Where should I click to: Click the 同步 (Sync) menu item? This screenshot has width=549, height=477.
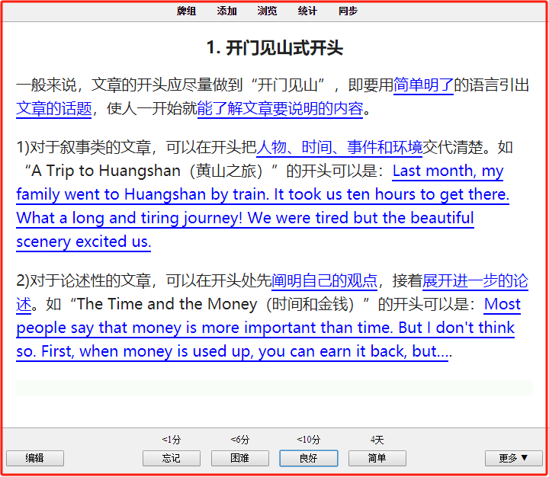348,11
